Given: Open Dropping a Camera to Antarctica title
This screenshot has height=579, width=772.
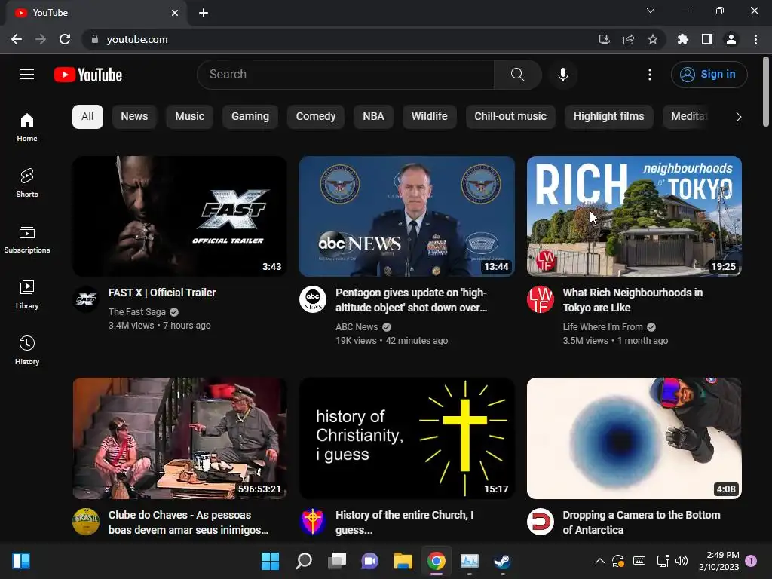Looking at the screenshot, I should pos(642,522).
